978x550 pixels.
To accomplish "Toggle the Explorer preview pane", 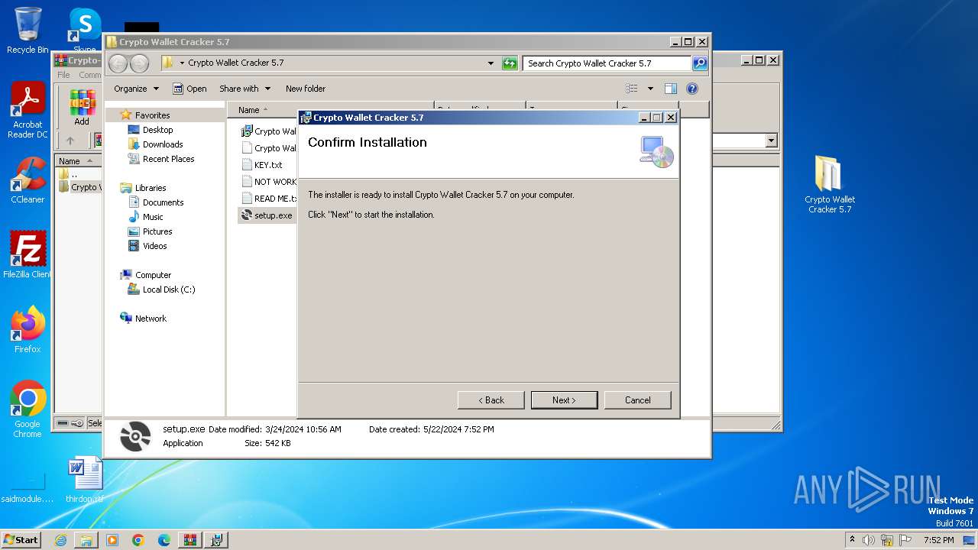I will point(671,89).
